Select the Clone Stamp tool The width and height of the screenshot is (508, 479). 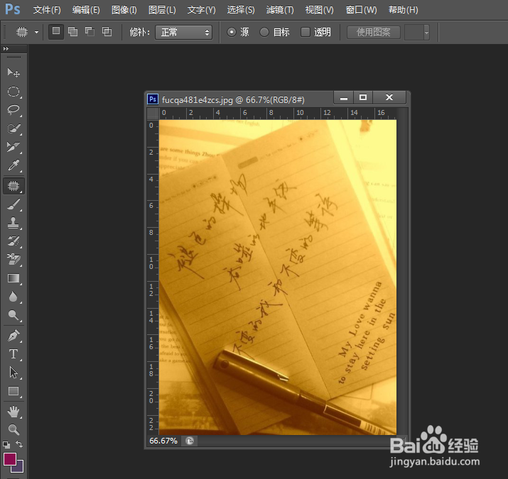13,223
